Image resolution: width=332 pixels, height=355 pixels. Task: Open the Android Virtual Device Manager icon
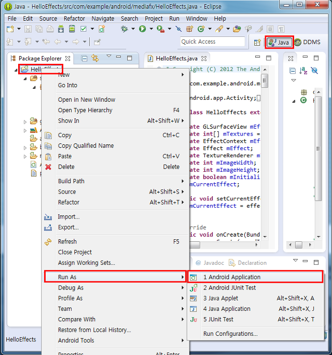[x=72, y=29]
